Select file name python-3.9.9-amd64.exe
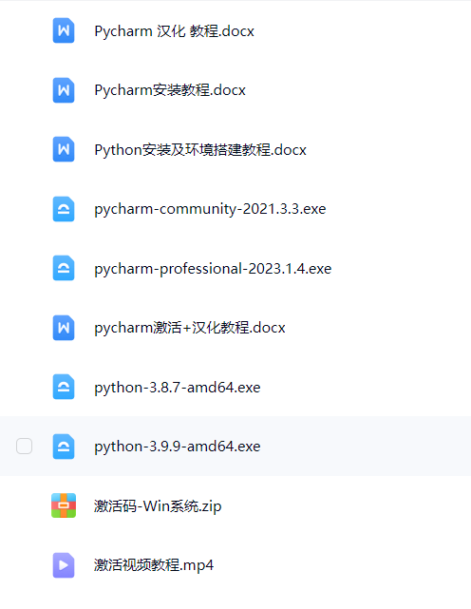The width and height of the screenshot is (471, 609). 178,447
